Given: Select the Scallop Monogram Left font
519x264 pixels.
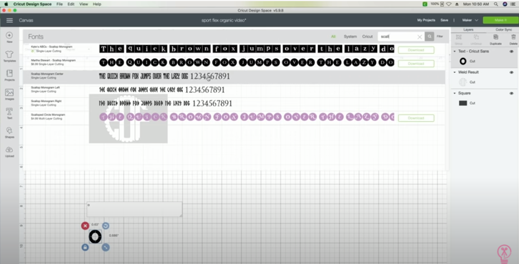Looking at the screenshot, I should (x=234, y=90).
